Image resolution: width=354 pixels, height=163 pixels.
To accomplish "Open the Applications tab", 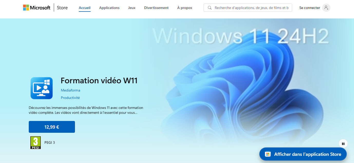I will (x=109, y=8).
